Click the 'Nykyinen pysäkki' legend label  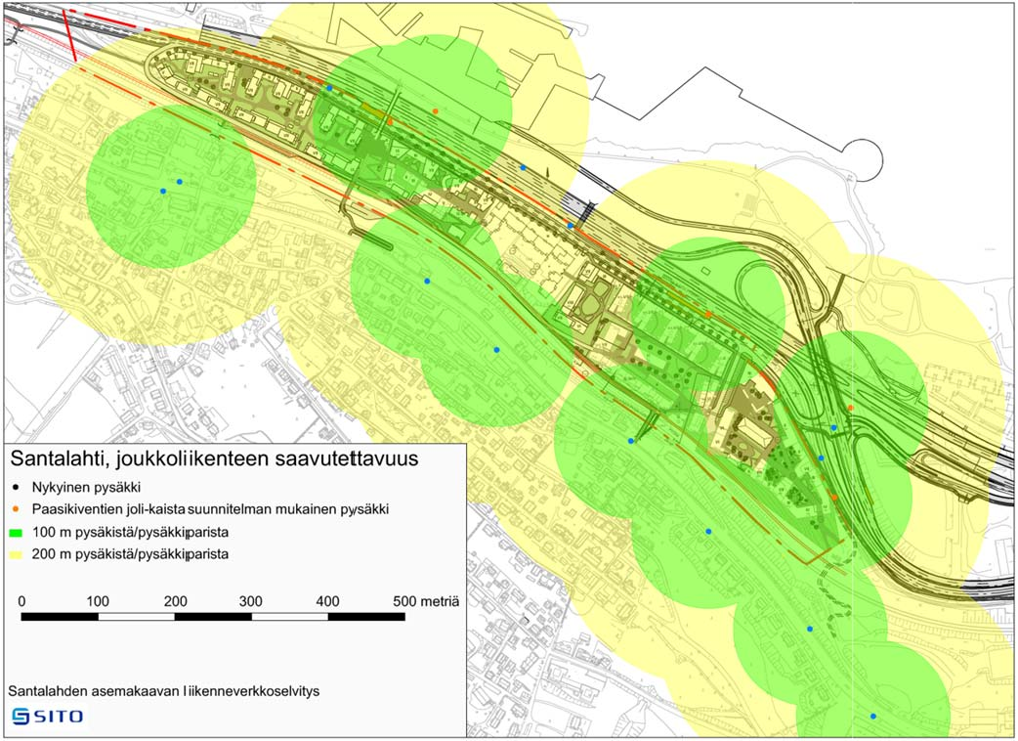click(86, 487)
